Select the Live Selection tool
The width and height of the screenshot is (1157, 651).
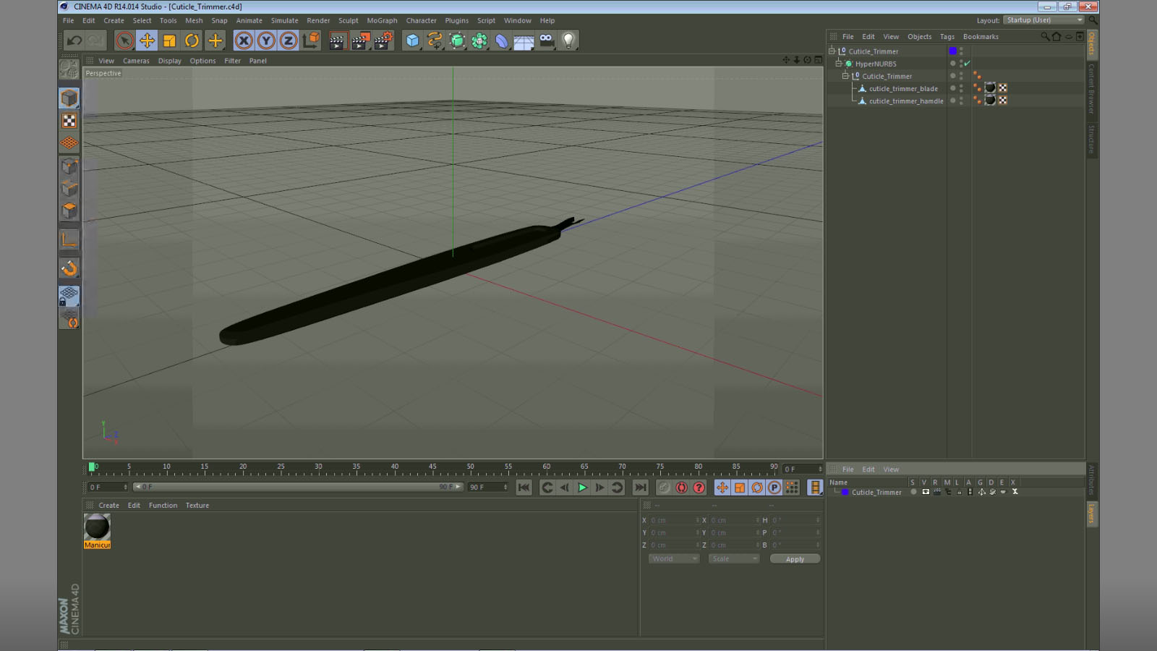[124, 41]
